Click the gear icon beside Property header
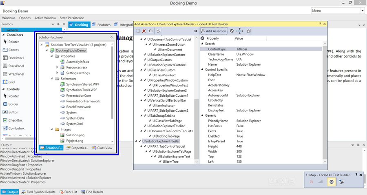The image size is (367, 195). pos(202,38)
